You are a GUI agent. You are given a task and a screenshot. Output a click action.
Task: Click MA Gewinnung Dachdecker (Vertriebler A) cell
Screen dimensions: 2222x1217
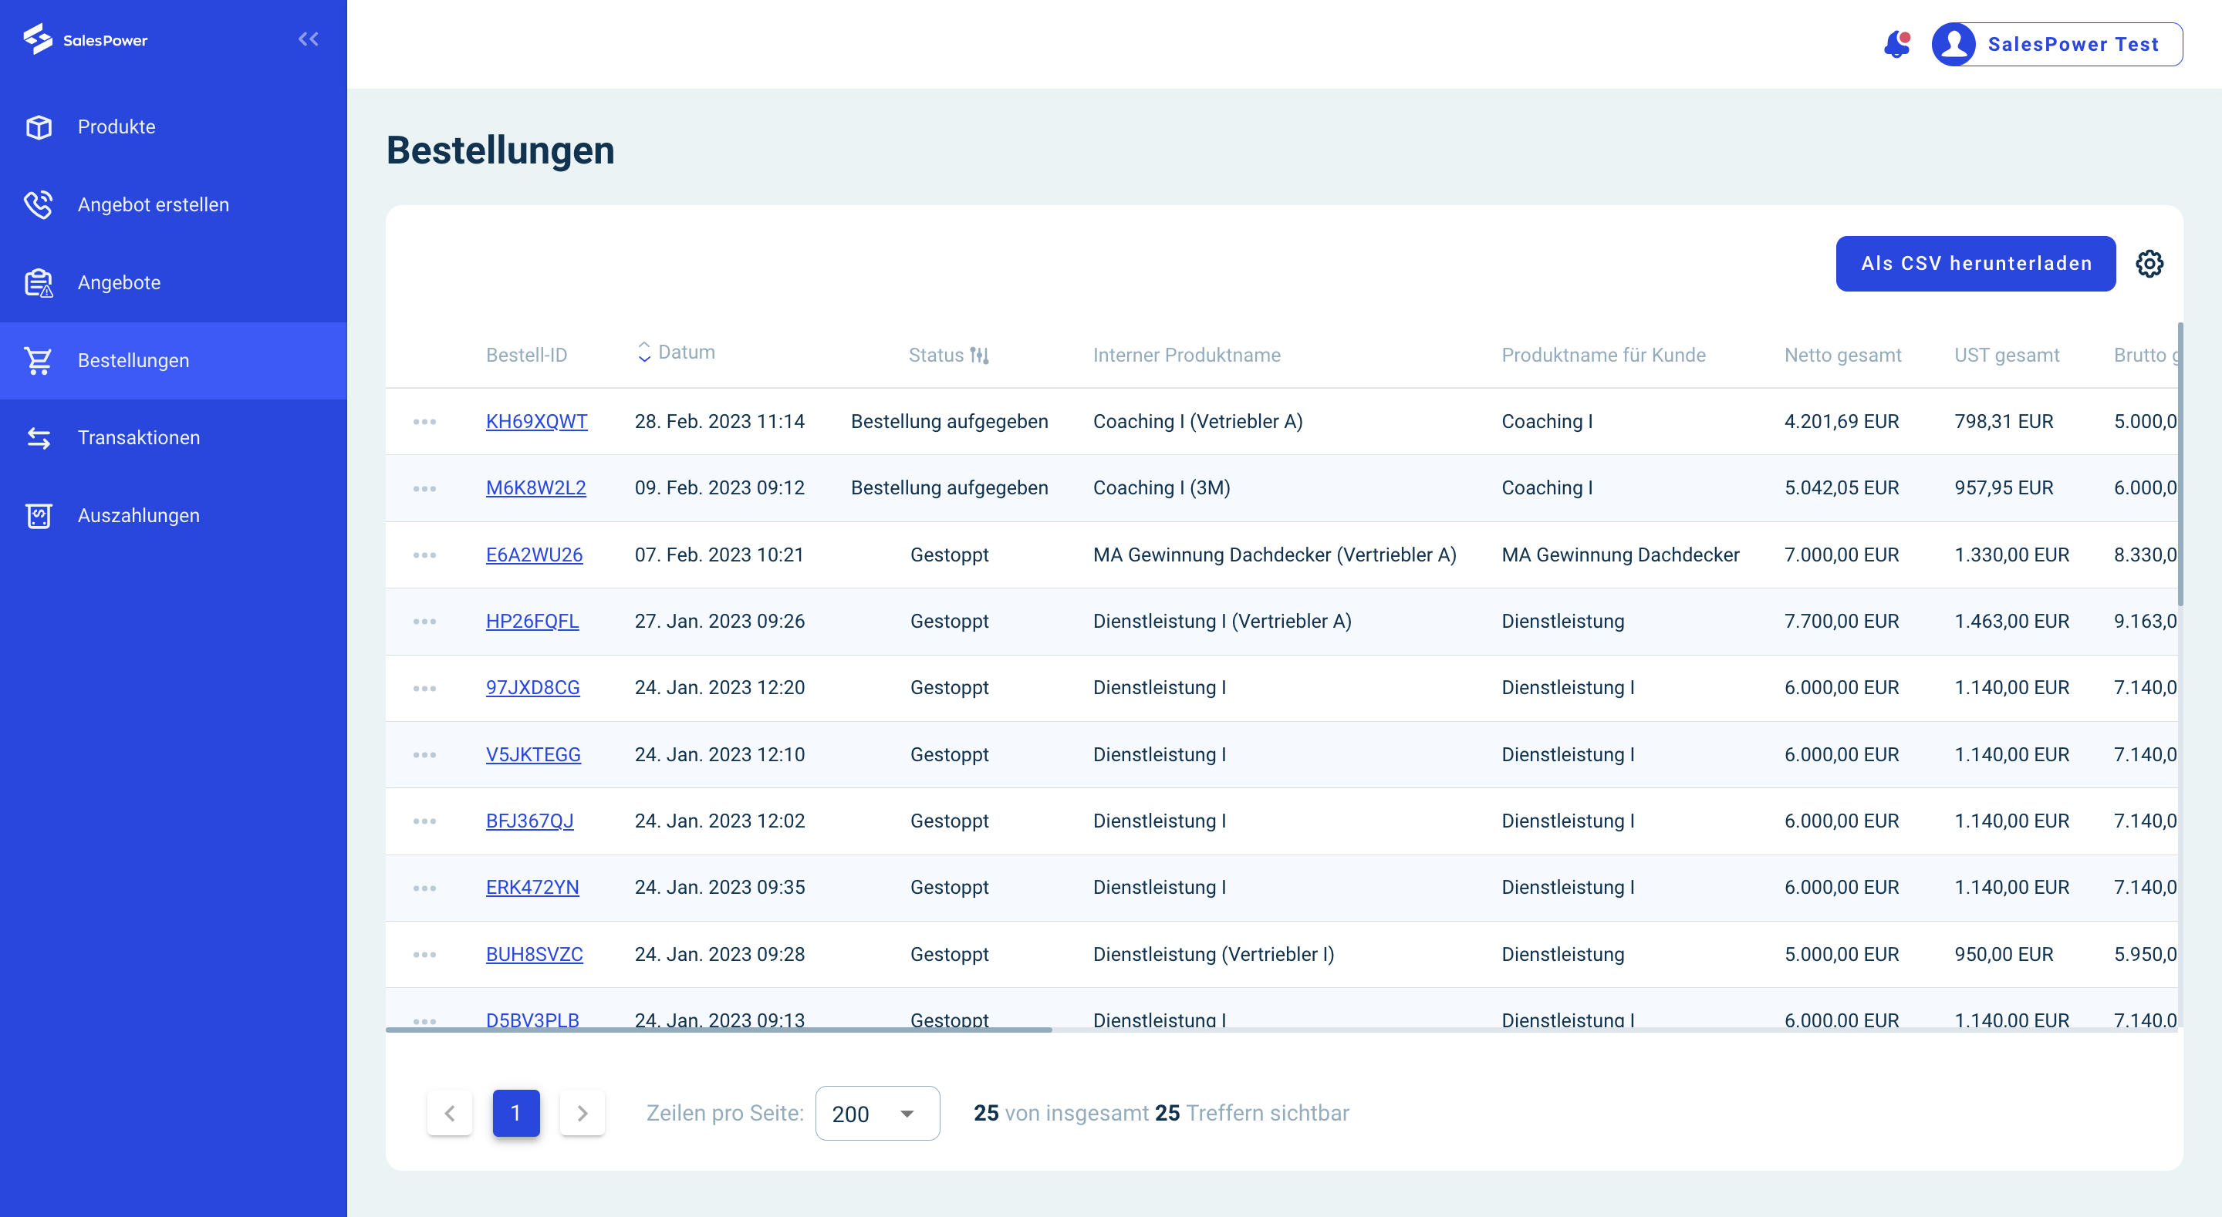tap(1274, 555)
